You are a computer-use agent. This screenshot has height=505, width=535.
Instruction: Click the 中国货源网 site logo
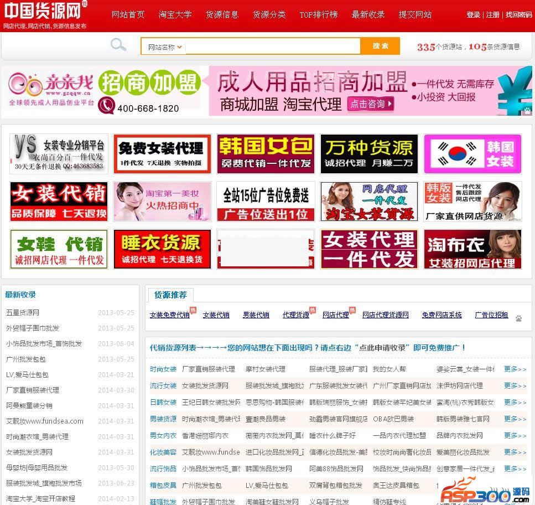click(44, 15)
